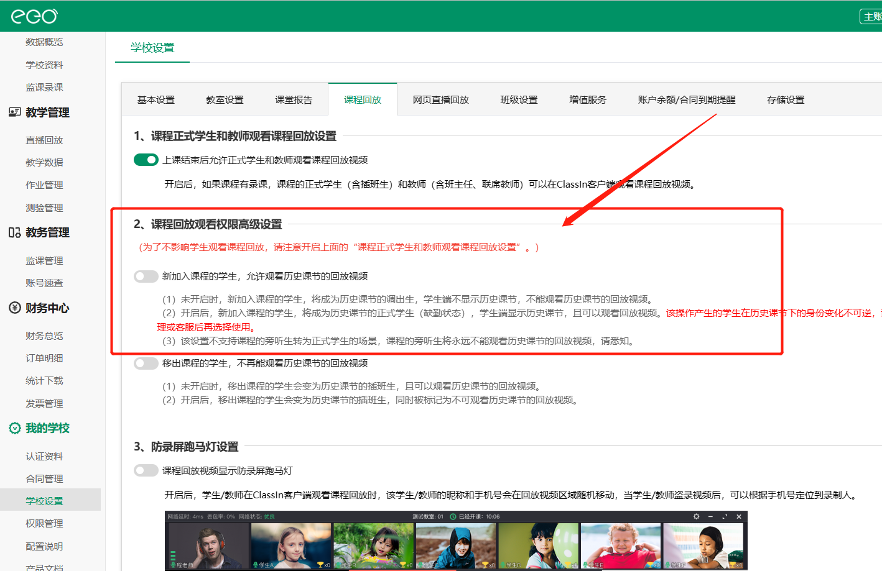
Task: Click 学生A video thumbnail
Action: [x=291, y=546]
